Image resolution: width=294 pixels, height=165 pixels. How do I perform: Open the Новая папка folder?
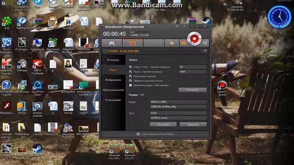click(22, 129)
